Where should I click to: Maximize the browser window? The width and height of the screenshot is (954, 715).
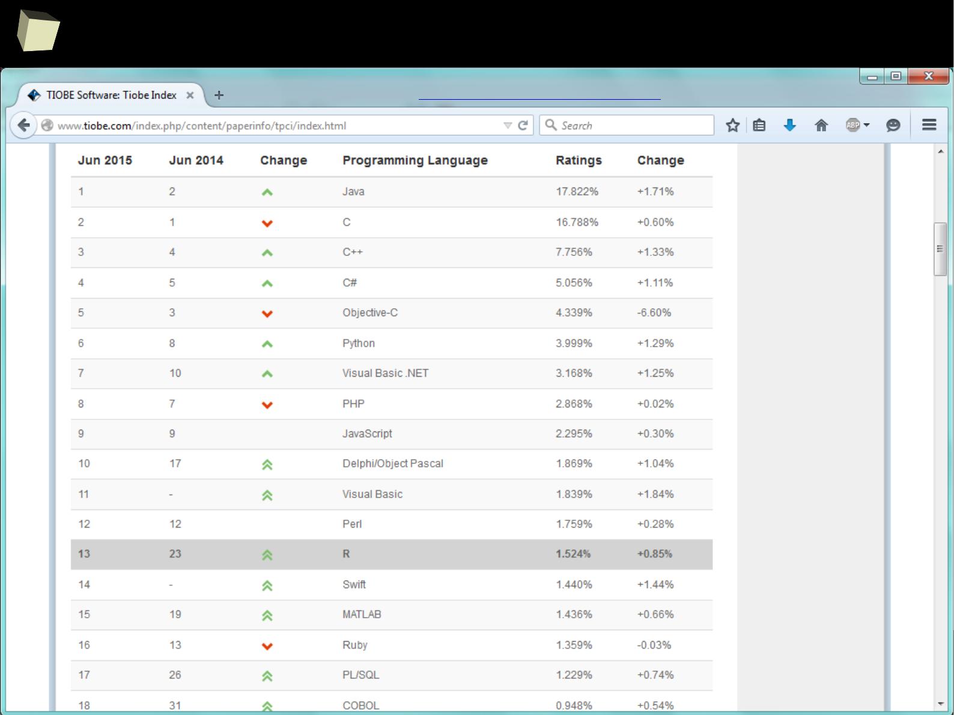click(896, 76)
